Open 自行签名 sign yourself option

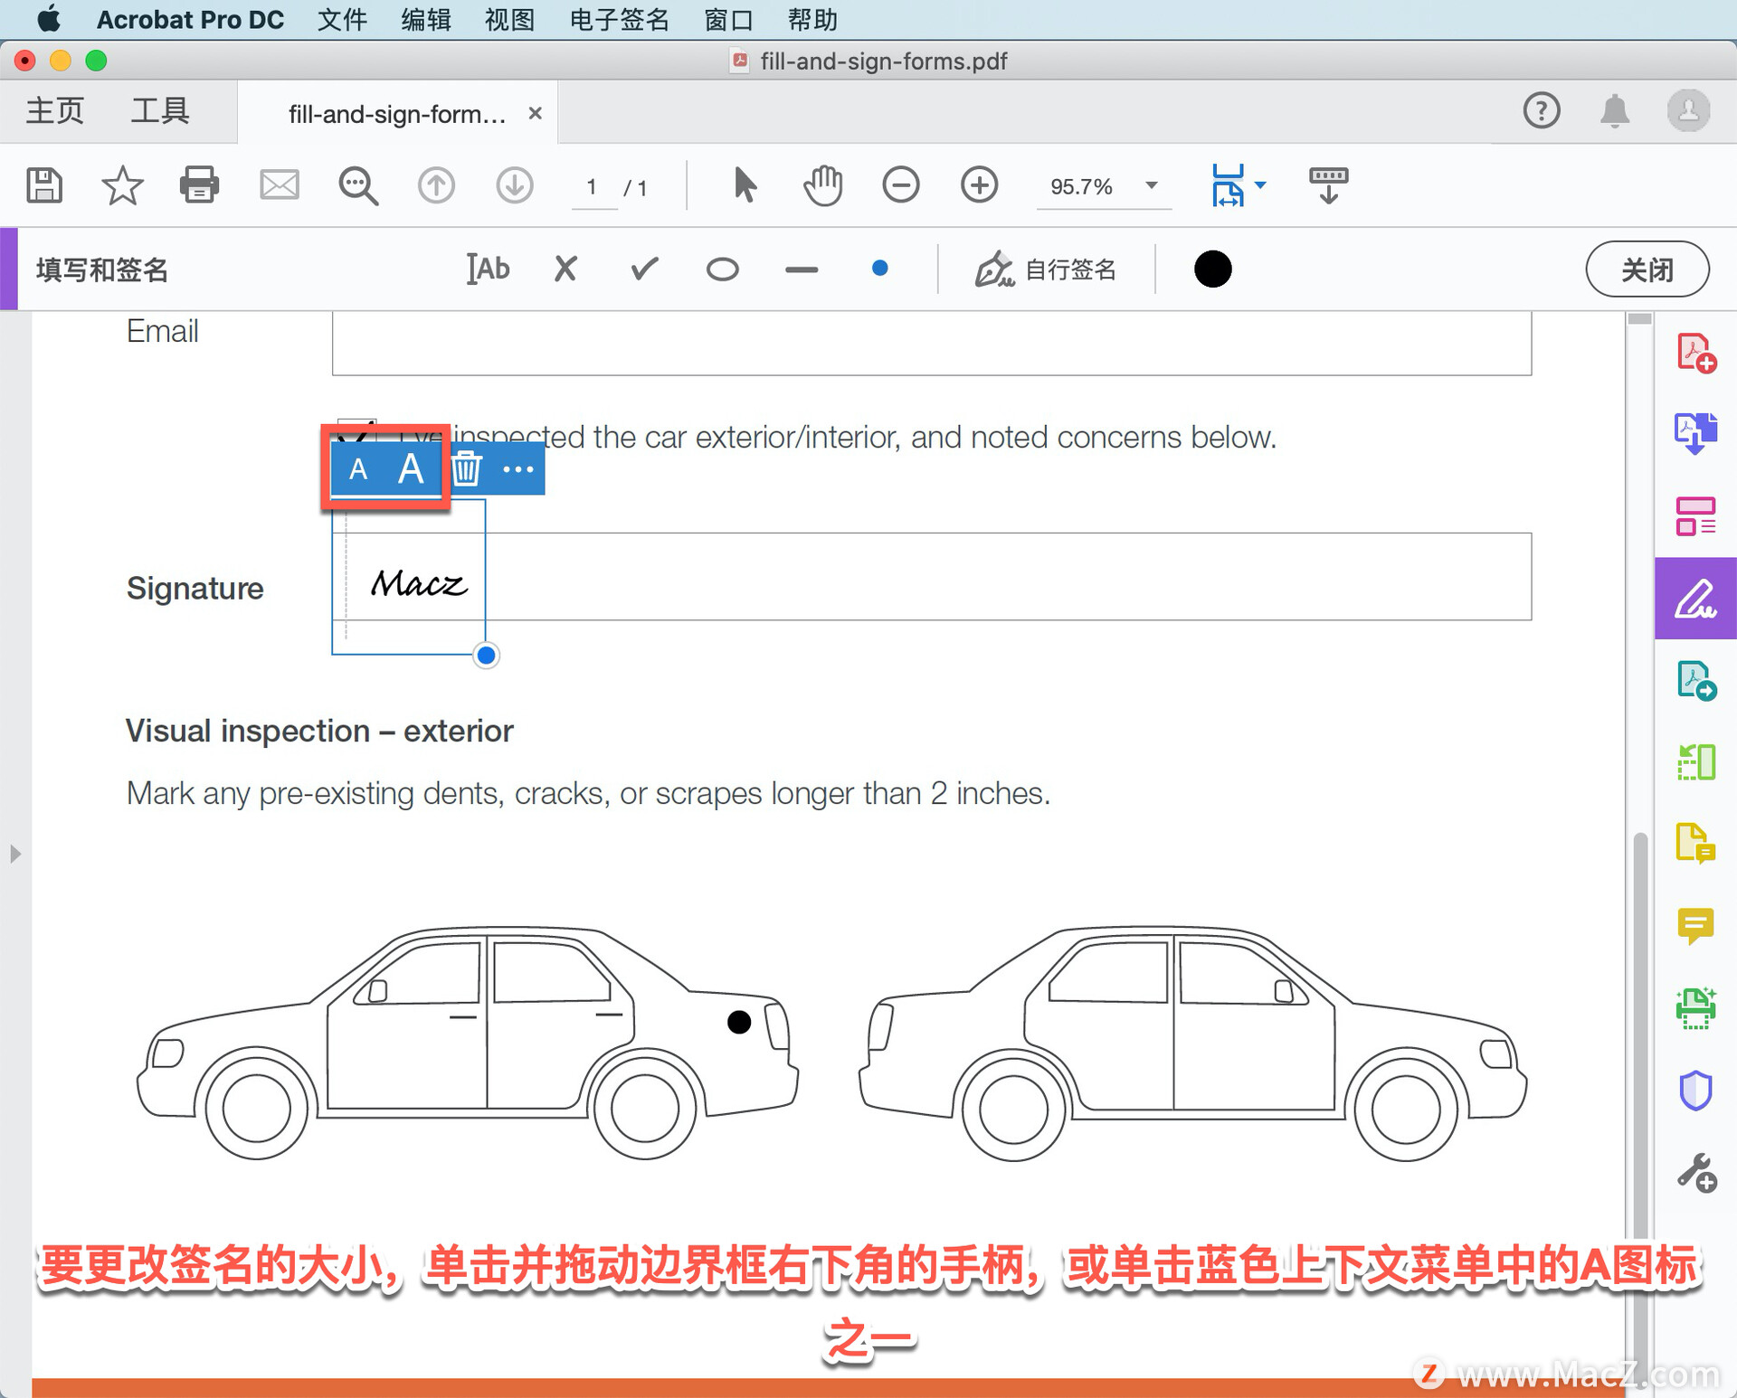coord(1046,269)
